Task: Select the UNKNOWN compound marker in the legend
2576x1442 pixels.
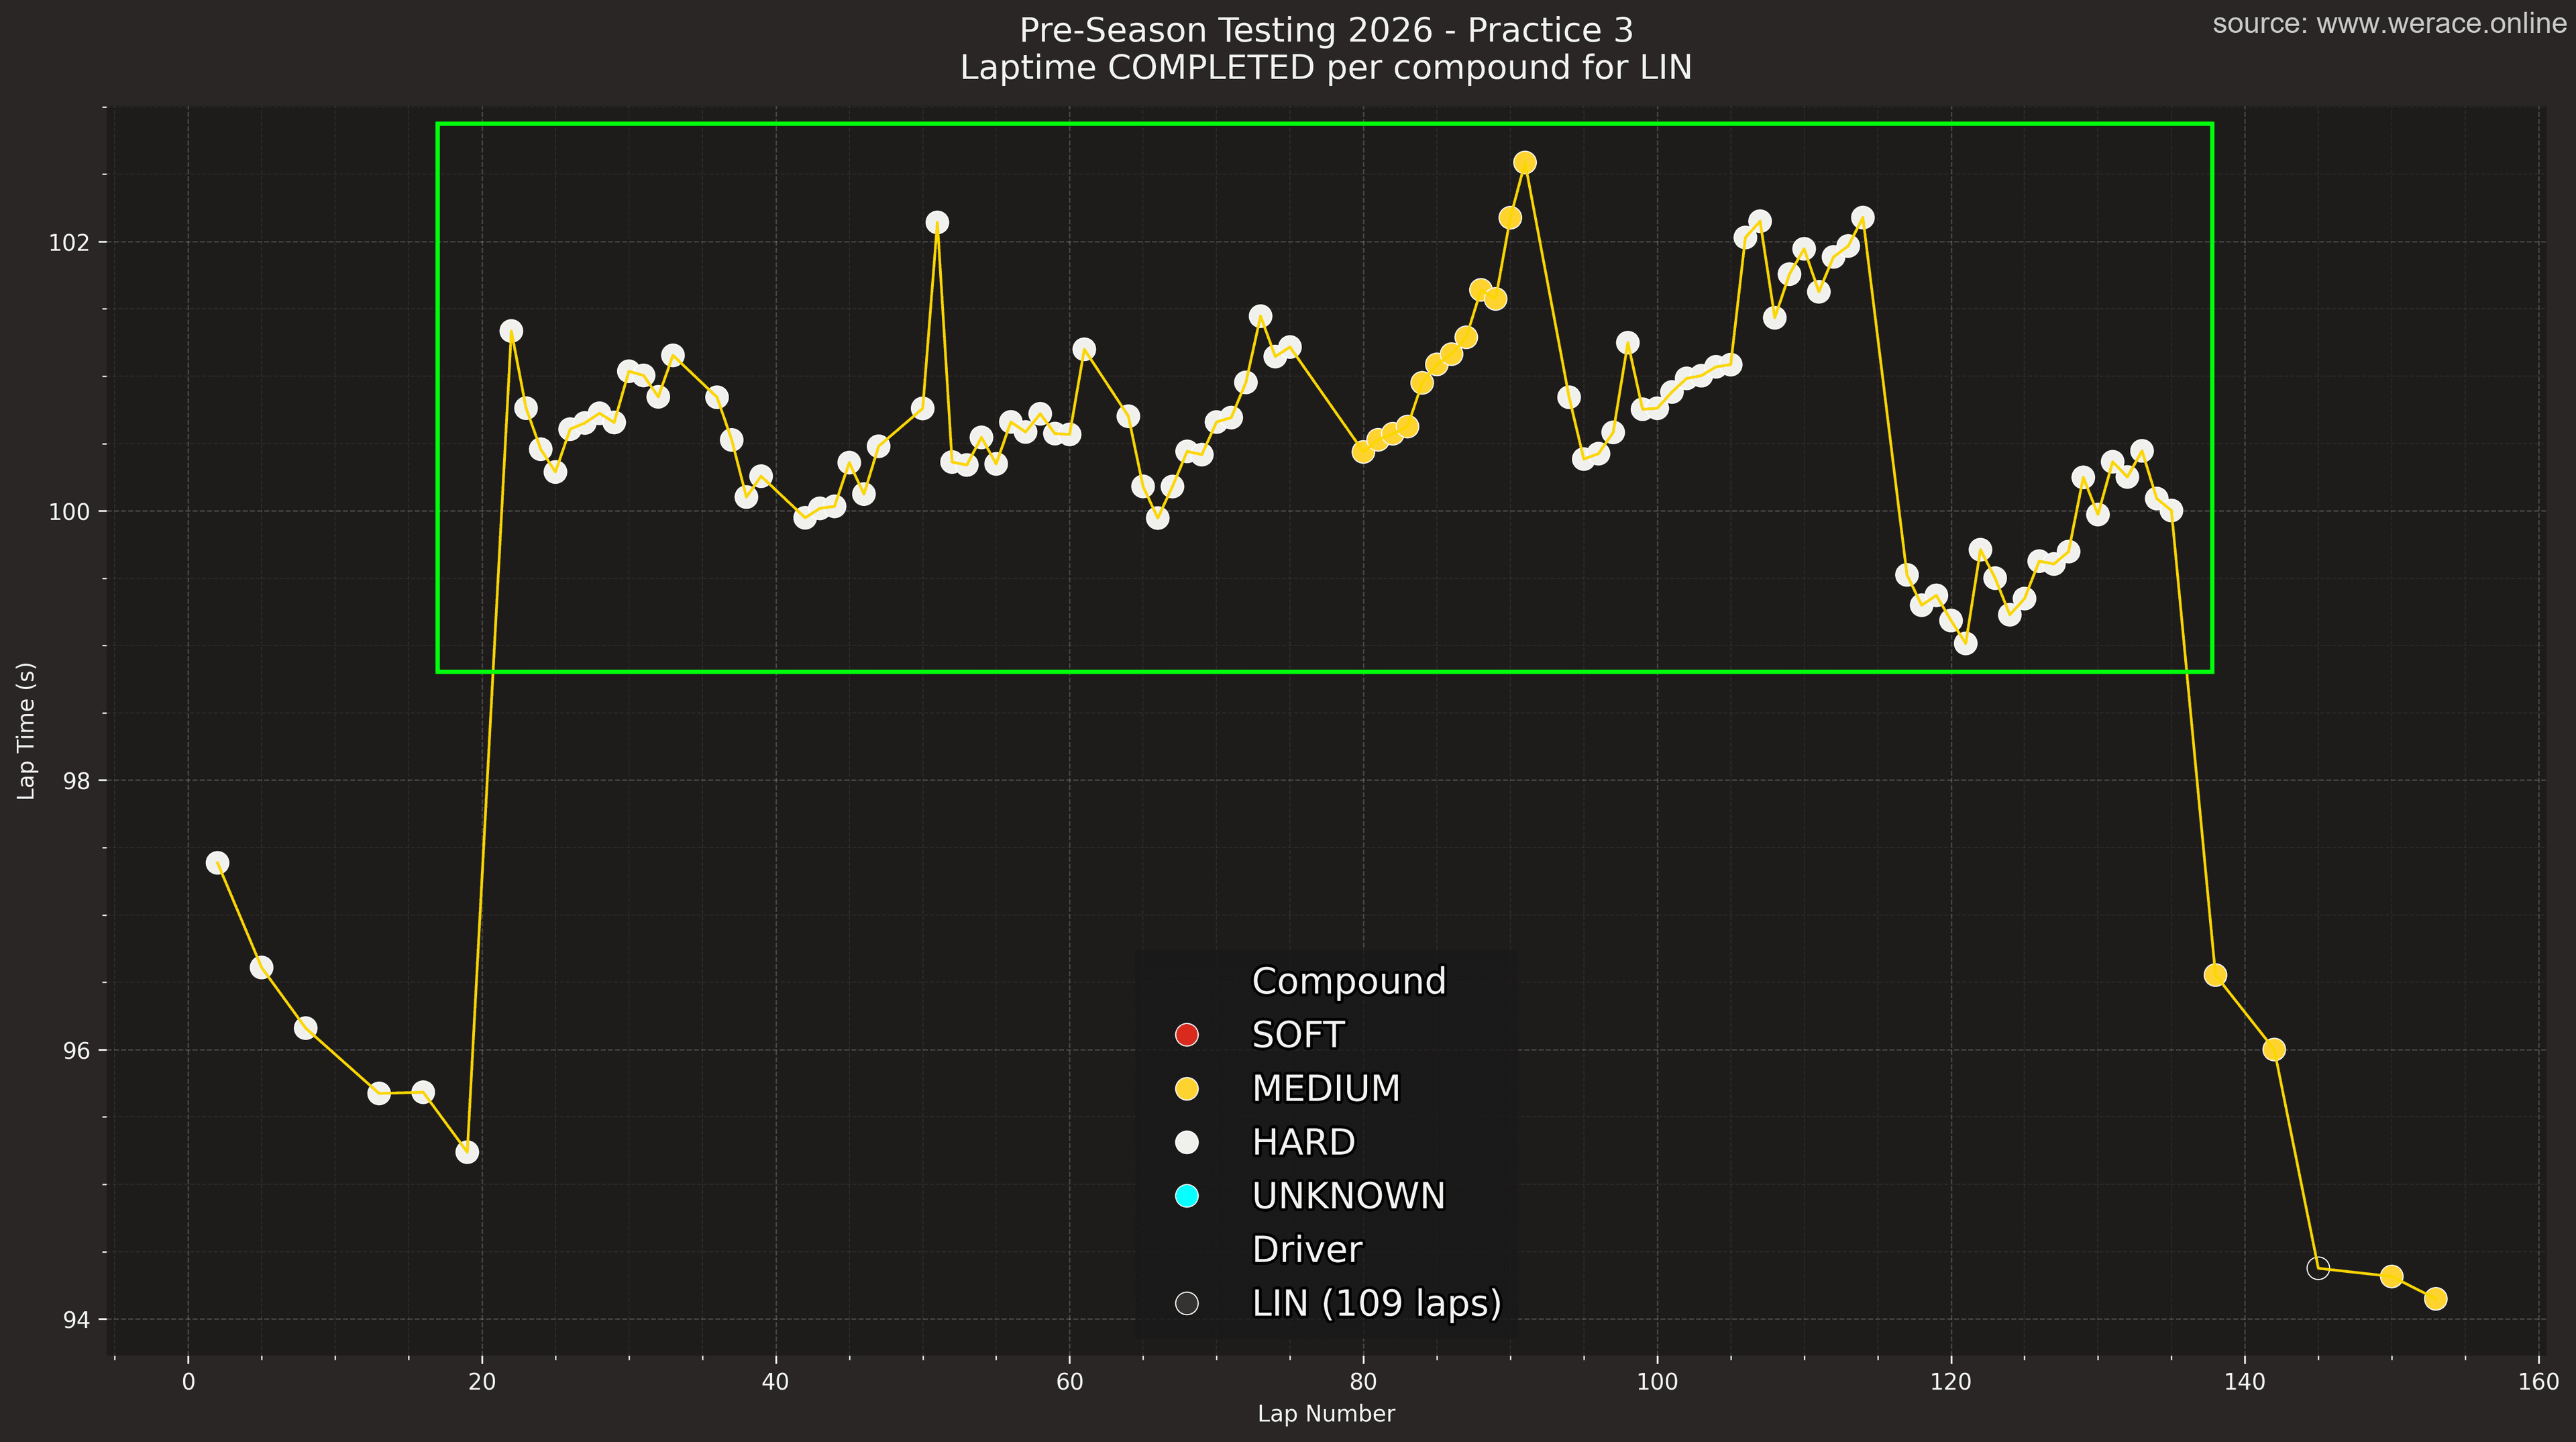Action: (x=1188, y=1196)
